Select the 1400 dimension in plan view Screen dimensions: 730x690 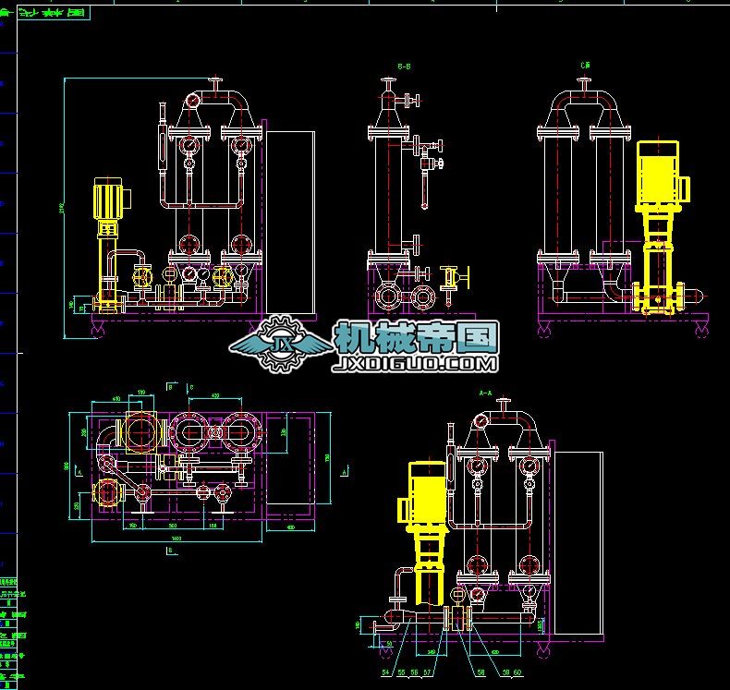(176, 539)
